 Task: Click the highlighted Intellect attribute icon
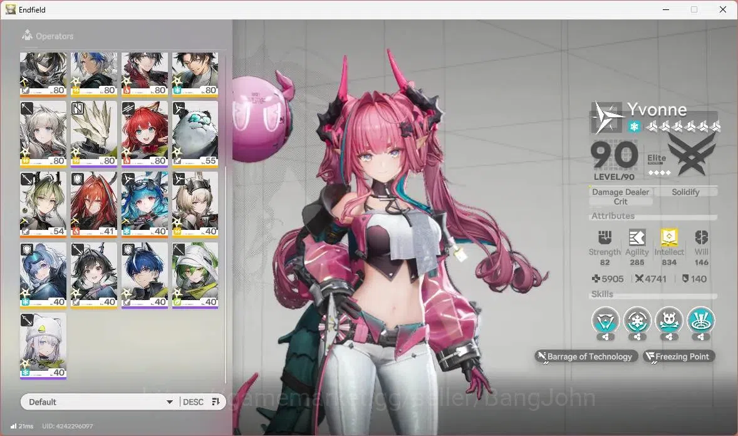pos(669,237)
